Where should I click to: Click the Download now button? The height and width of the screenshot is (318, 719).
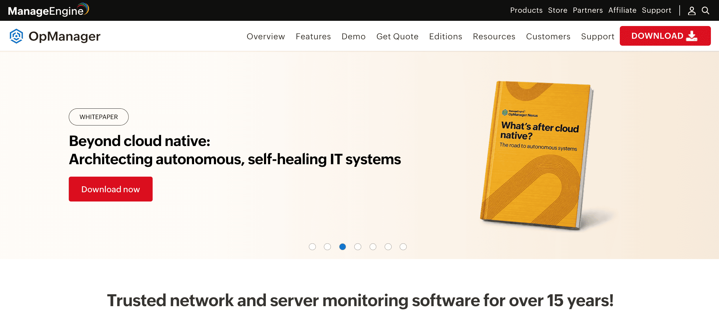tap(110, 189)
